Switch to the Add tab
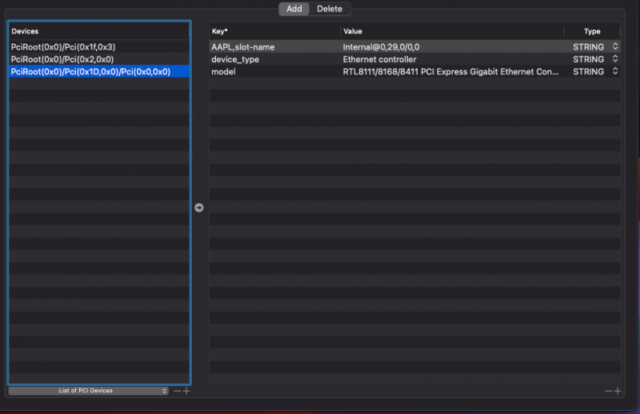Image resolution: width=640 pixels, height=414 pixels. [x=294, y=9]
